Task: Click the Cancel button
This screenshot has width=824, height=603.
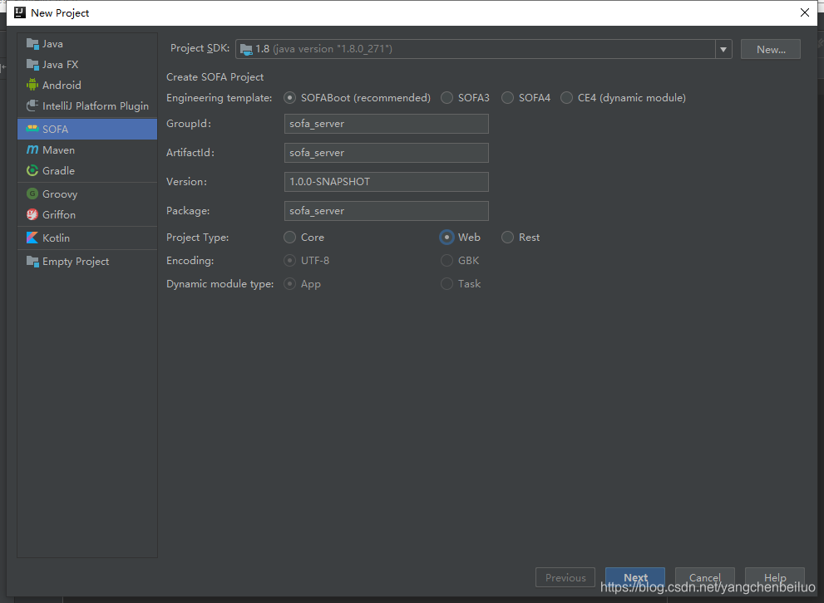Action: 705,577
